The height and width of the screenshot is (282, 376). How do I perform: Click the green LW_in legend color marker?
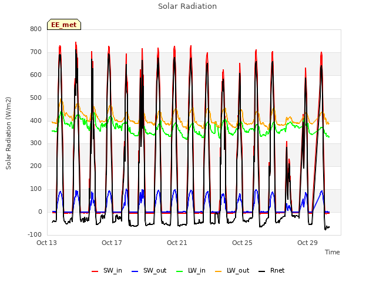(x=180, y=271)
